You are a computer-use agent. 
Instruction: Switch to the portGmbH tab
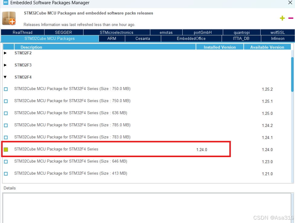[203, 32]
